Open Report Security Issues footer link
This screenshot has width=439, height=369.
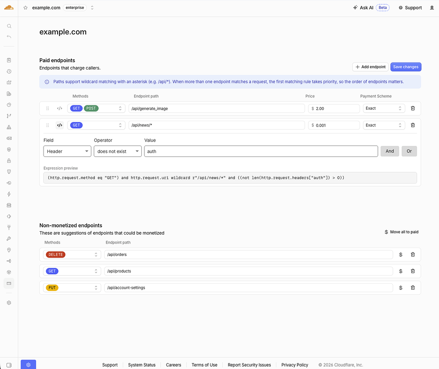[x=249, y=365]
